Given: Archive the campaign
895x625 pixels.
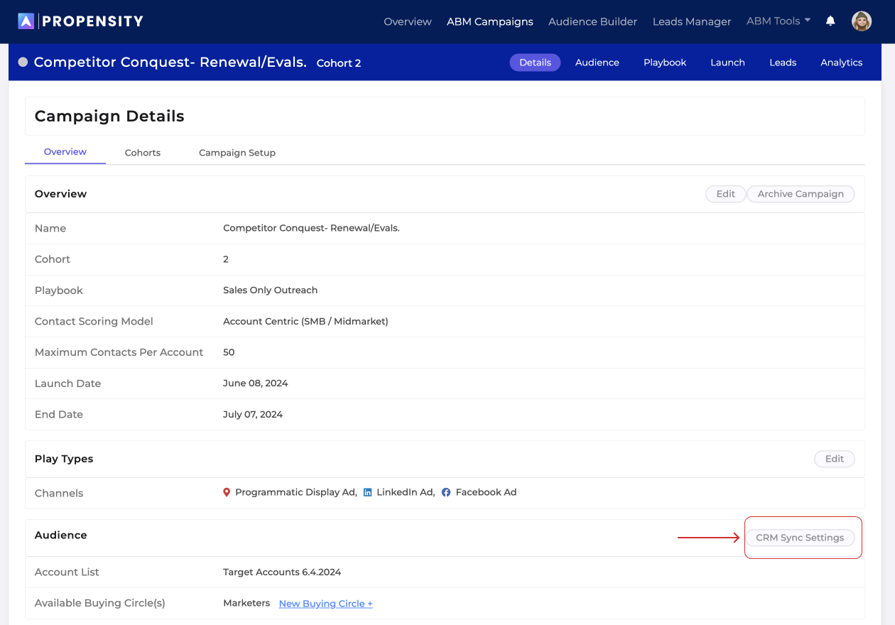Looking at the screenshot, I should [x=801, y=193].
